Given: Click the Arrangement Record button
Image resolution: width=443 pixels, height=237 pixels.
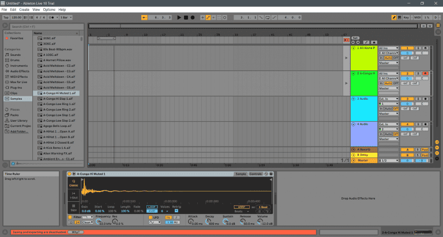Looking at the screenshot, I should coord(193,17).
